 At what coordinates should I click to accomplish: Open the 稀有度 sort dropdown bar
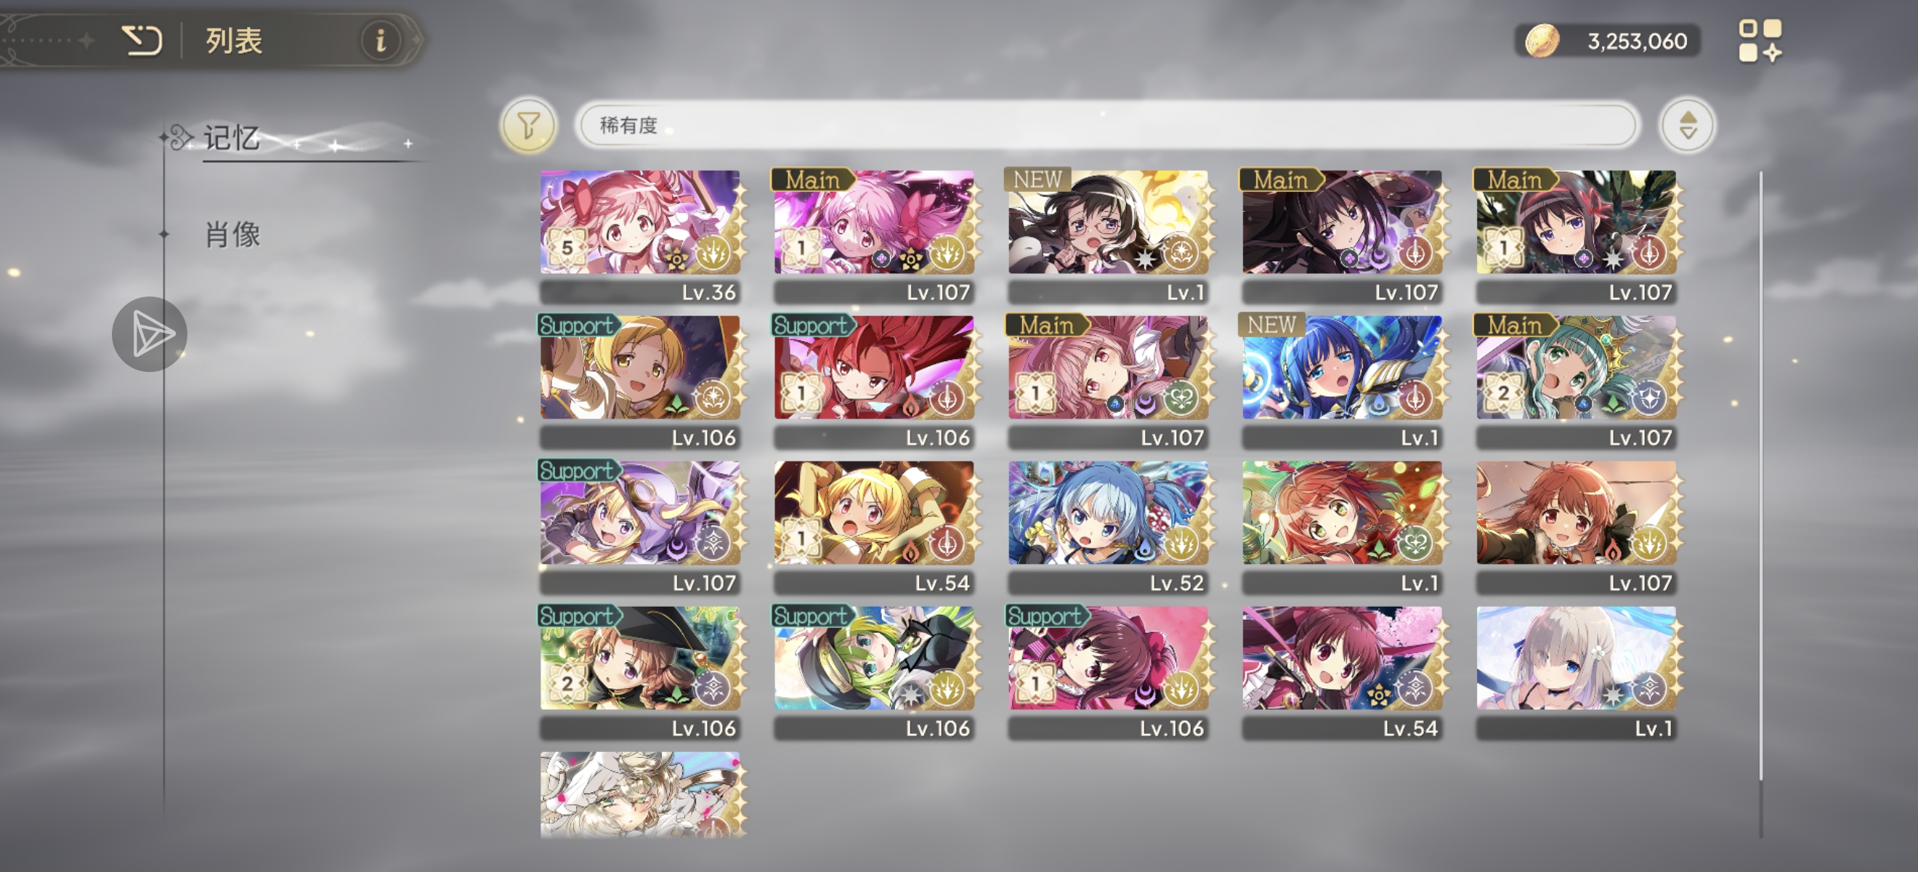(1107, 125)
